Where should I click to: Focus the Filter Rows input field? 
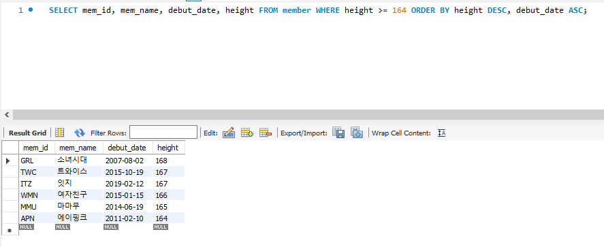tap(163, 133)
